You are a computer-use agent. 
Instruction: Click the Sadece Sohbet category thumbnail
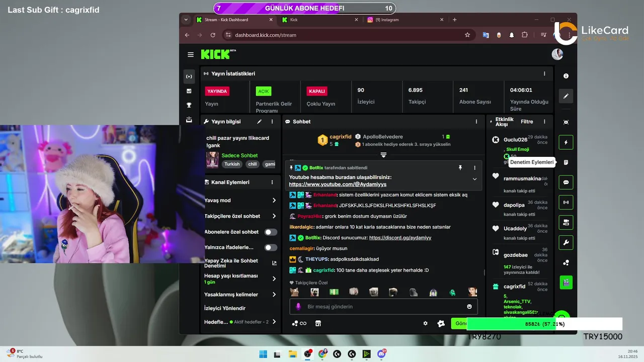212,160
